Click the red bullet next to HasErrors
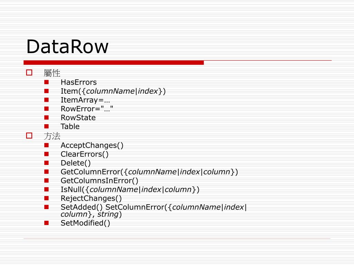The height and width of the screenshot is (265, 354). 47,82
